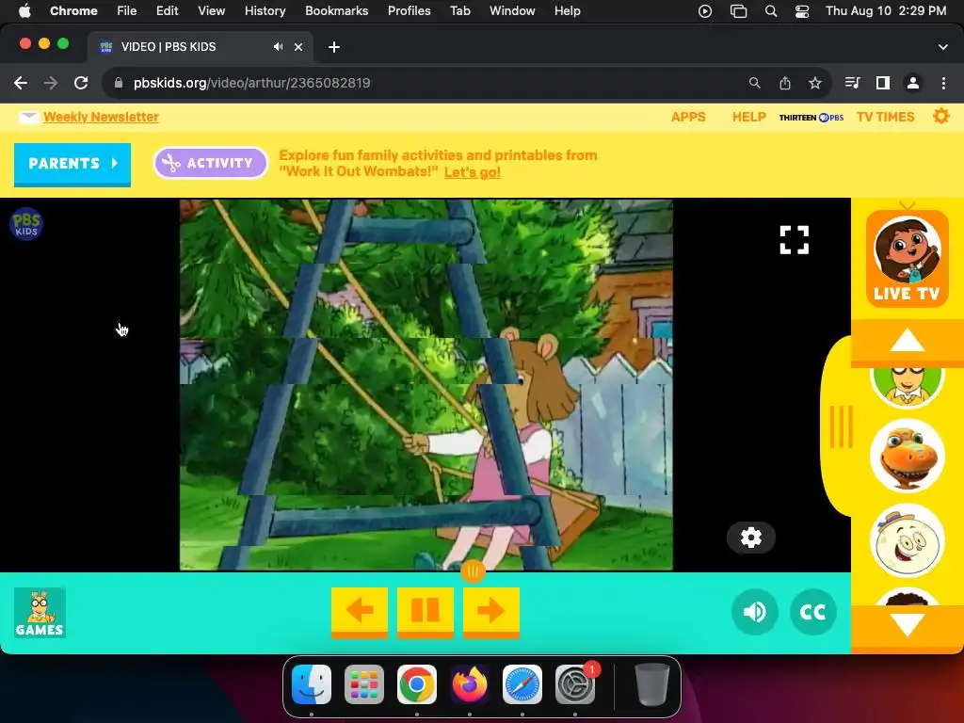The image size is (964, 723).
Task: Select the egg character with hat thumbnail
Action: tap(908, 541)
